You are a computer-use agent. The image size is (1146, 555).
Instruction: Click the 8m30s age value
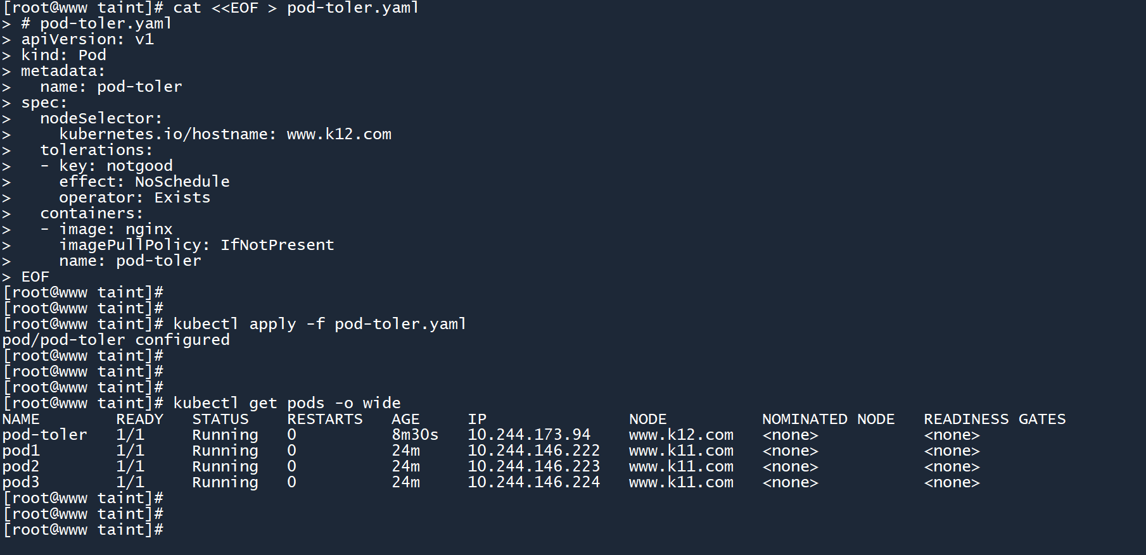coord(415,435)
